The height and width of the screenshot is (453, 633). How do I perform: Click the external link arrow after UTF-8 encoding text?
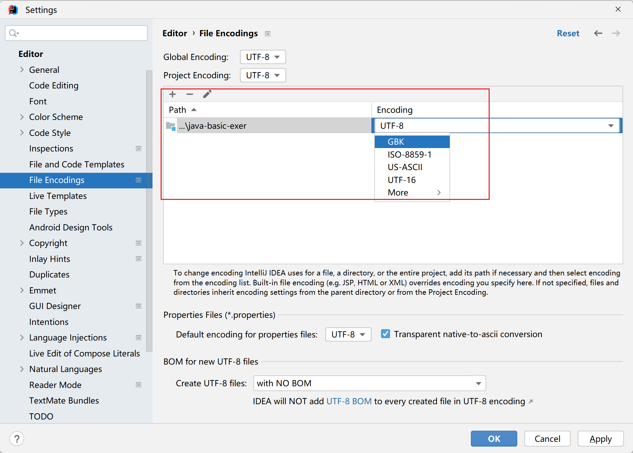tap(531, 401)
